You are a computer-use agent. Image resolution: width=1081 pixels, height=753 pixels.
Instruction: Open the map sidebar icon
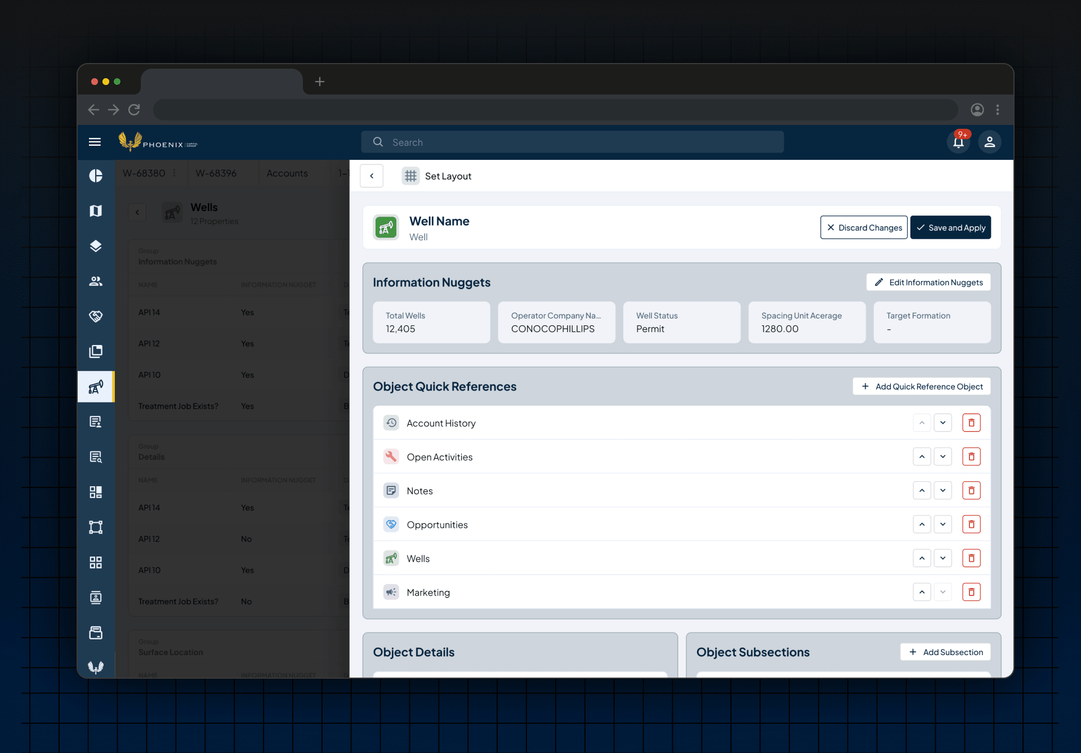(x=96, y=210)
